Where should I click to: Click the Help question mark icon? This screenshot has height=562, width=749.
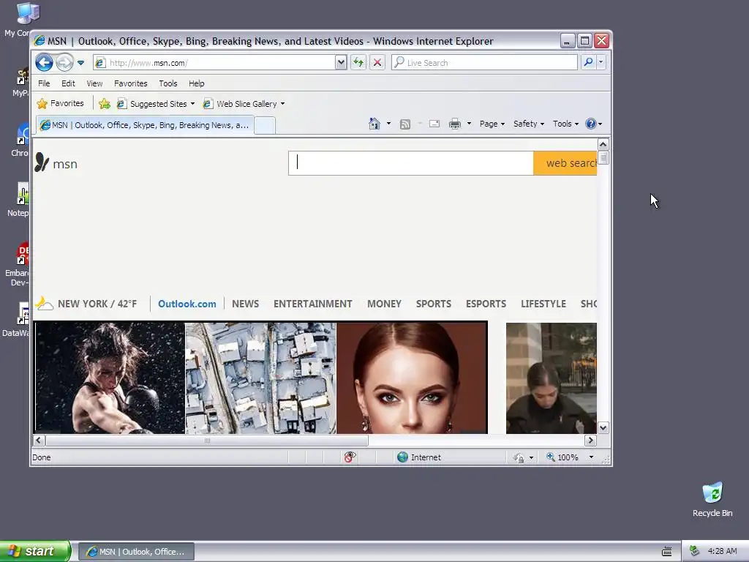(591, 124)
